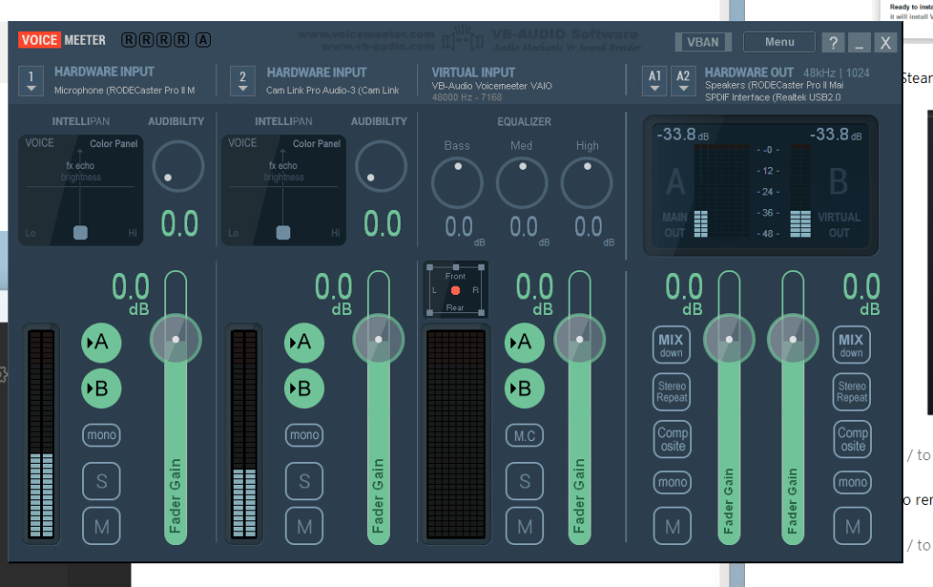Toggle bus A routing on Hardware Input 1
Screen dimensions: 933x587
click(x=101, y=342)
